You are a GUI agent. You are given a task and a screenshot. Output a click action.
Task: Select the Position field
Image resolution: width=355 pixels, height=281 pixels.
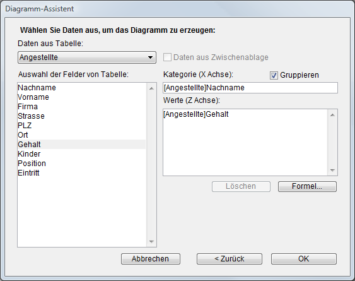(82, 164)
